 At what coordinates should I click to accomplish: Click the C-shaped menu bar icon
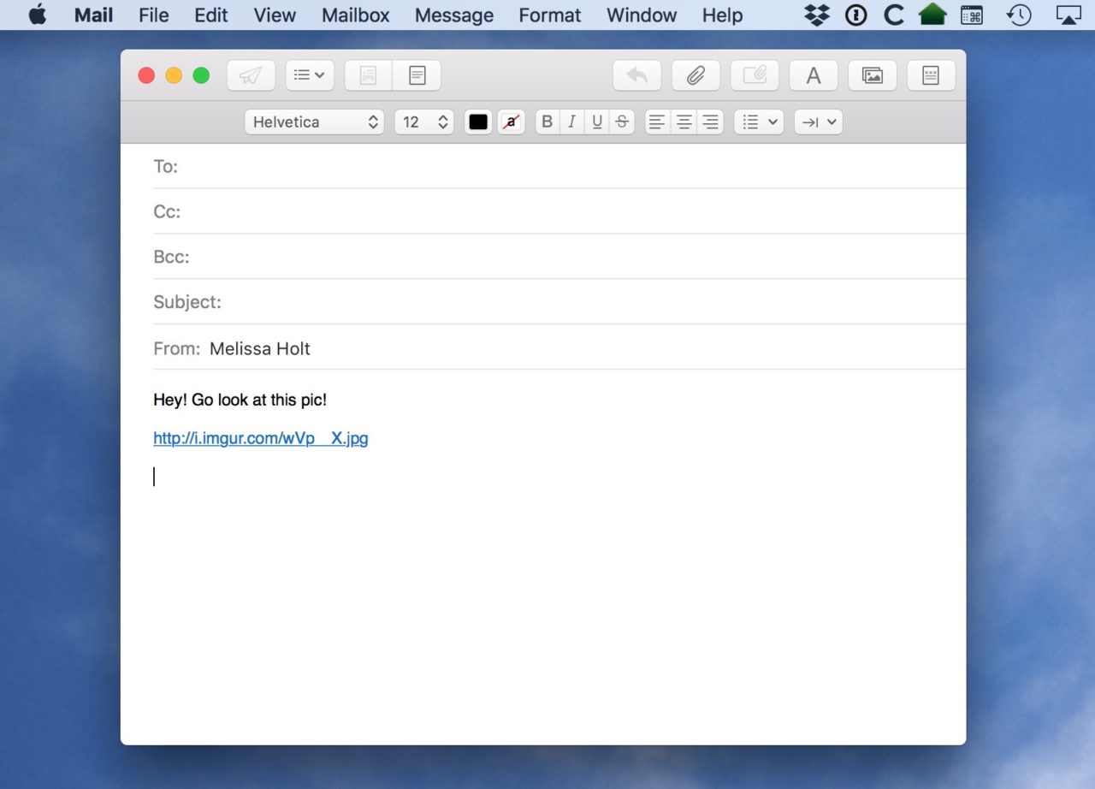point(894,15)
